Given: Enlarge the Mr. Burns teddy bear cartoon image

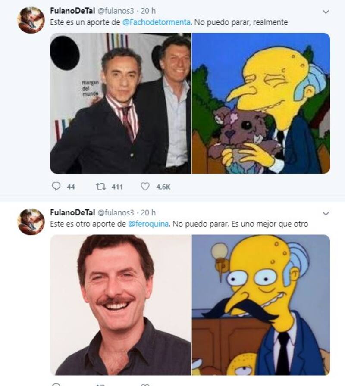Looking at the screenshot, I should click(261, 103).
